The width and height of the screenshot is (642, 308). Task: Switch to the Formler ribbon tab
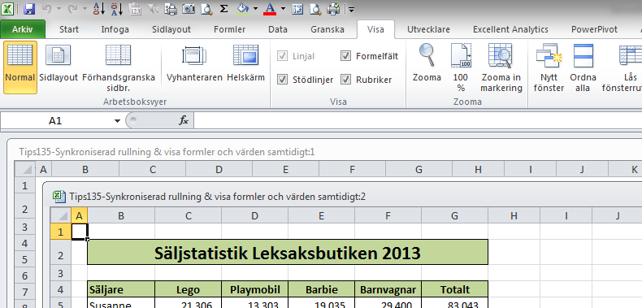(x=230, y=29)
